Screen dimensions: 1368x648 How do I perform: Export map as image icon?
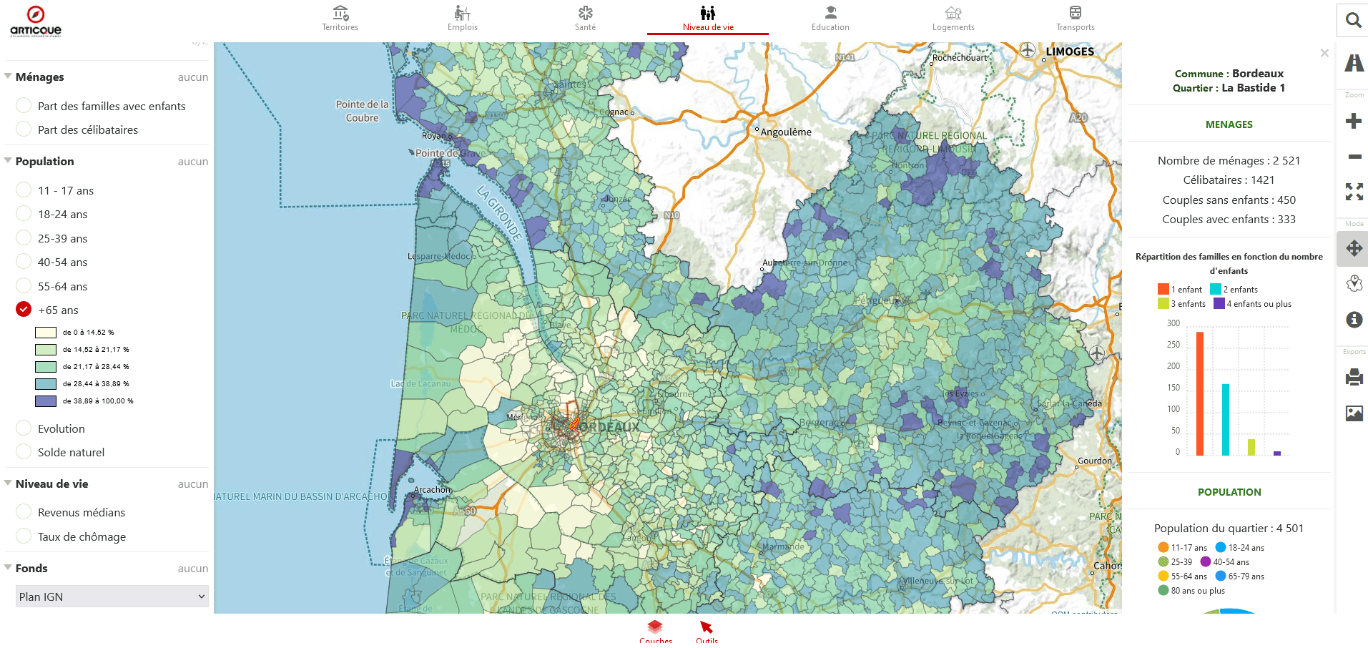point(1354,413)
